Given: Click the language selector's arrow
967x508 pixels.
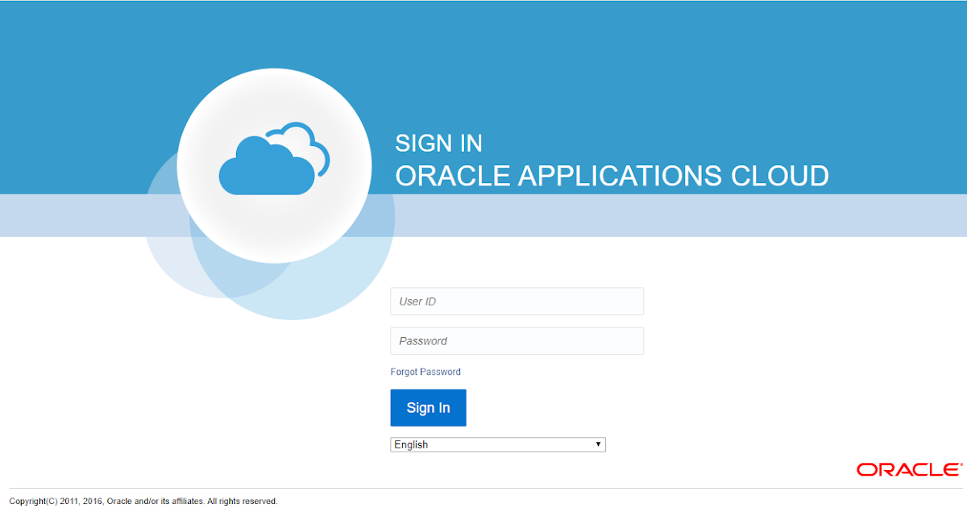Looking at the screenshot, I should [598, 444].
